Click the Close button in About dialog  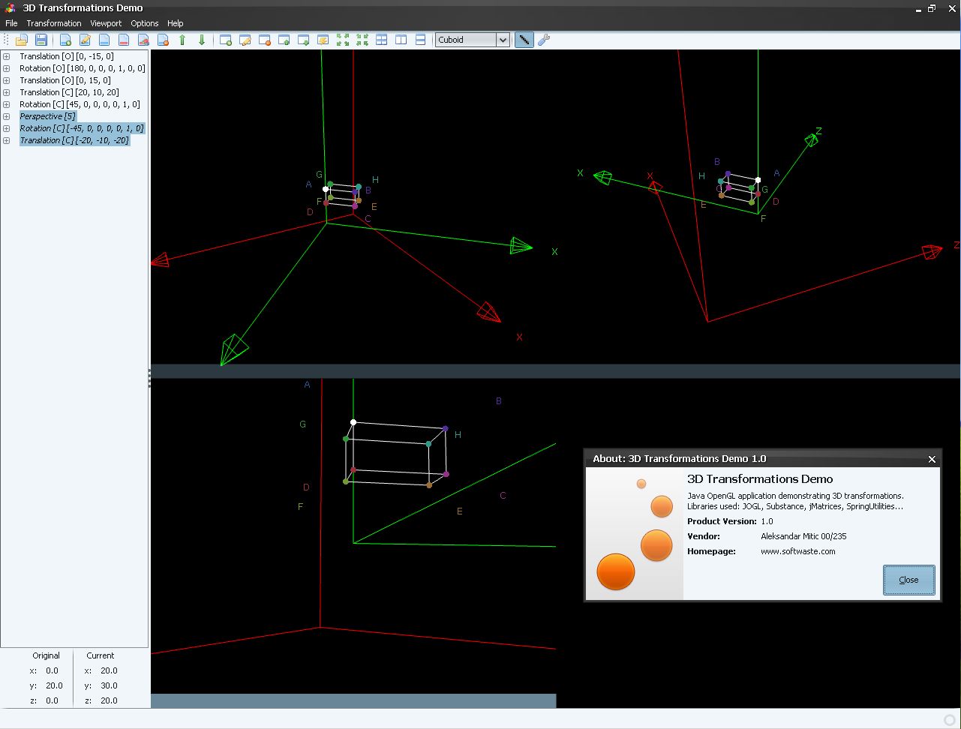[908, 580]
